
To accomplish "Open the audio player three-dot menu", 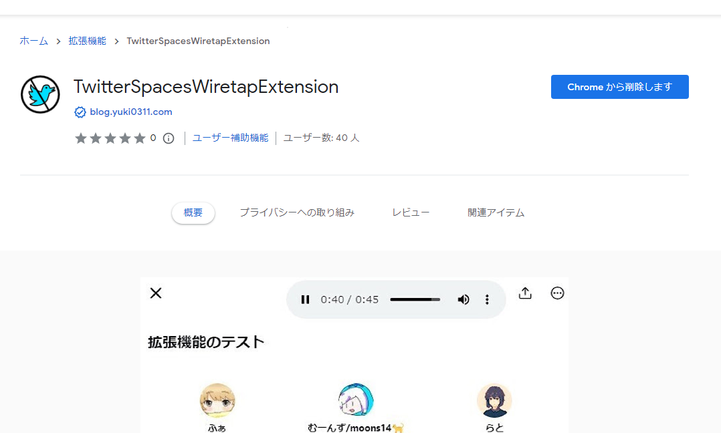I will (487, 300).
